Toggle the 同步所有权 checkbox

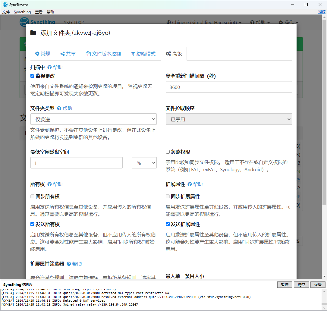(32, 196)
